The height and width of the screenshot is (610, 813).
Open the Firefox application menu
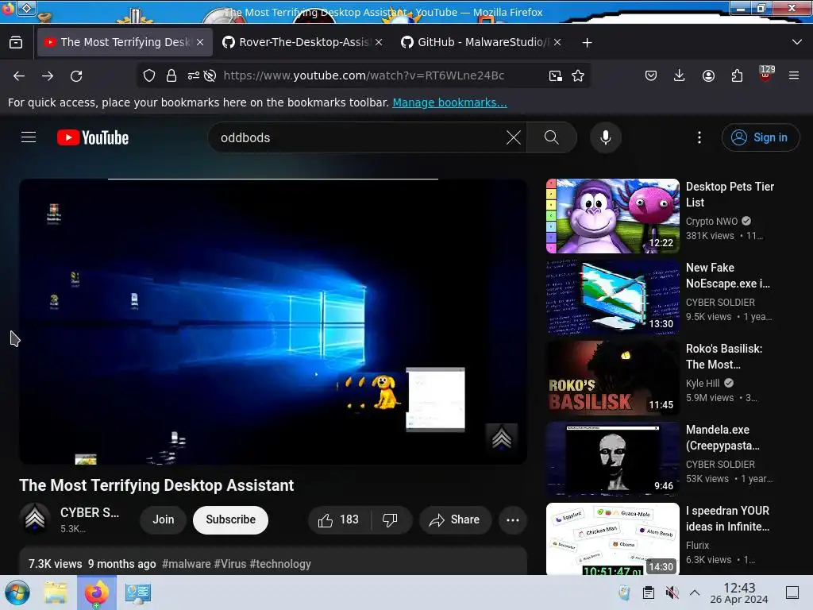(x=794, y=75)
